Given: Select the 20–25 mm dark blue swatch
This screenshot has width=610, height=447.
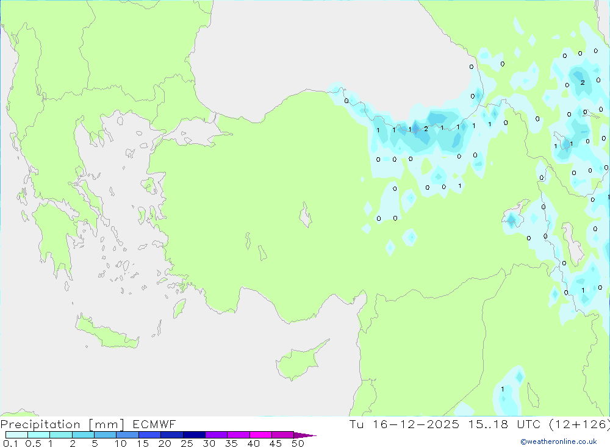Looking at the screenshot, I should click(172, 435).
